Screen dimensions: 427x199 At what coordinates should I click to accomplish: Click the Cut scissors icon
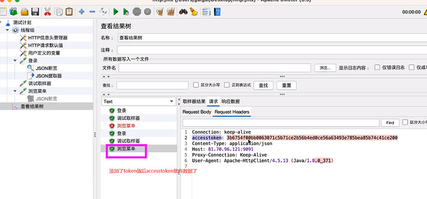[x=48, y=11]
